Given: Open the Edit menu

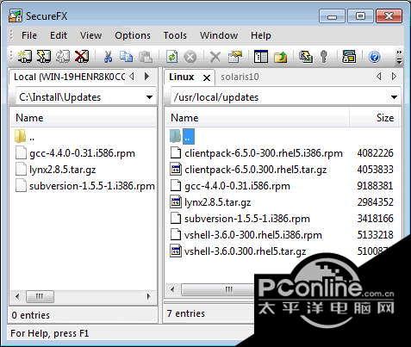Looking at the screenshot, I should (x=59, y=35).
